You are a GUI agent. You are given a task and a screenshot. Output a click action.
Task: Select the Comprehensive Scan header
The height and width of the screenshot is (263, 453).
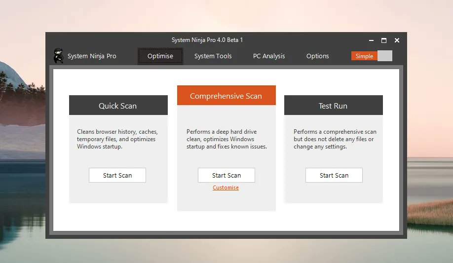226,95
